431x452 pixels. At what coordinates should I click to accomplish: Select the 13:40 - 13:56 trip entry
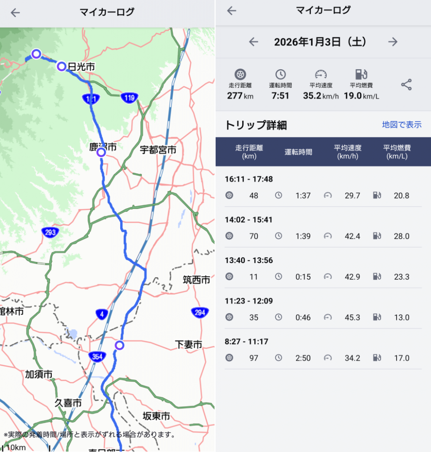323,269
